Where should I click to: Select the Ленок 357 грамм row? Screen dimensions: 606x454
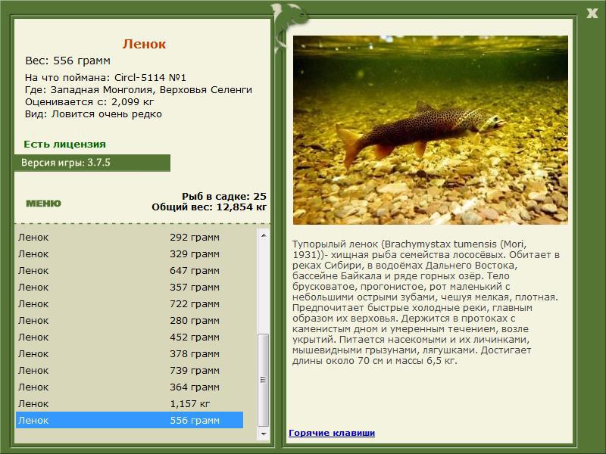(x=130, y=287)
